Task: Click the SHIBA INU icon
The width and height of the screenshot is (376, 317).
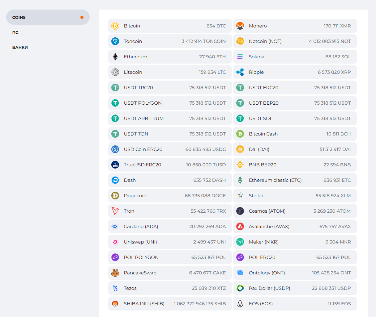Action: click(x=115, y=304)
